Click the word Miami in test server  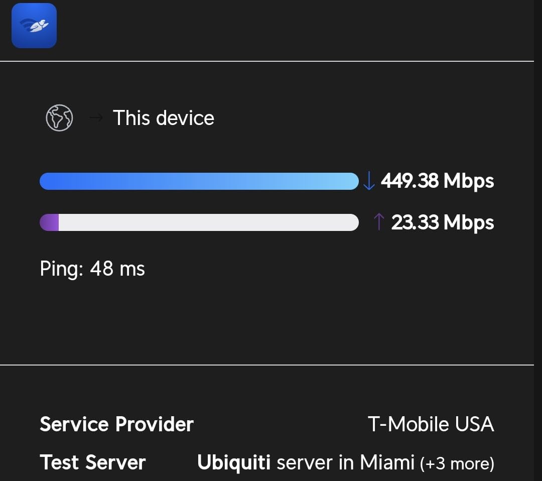387,462
